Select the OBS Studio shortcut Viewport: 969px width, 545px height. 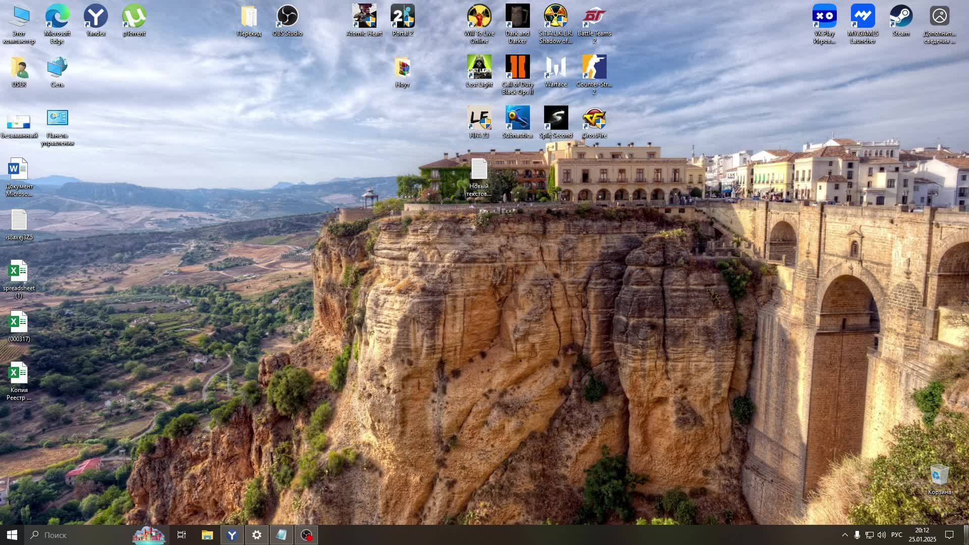(x=287, y=21)
